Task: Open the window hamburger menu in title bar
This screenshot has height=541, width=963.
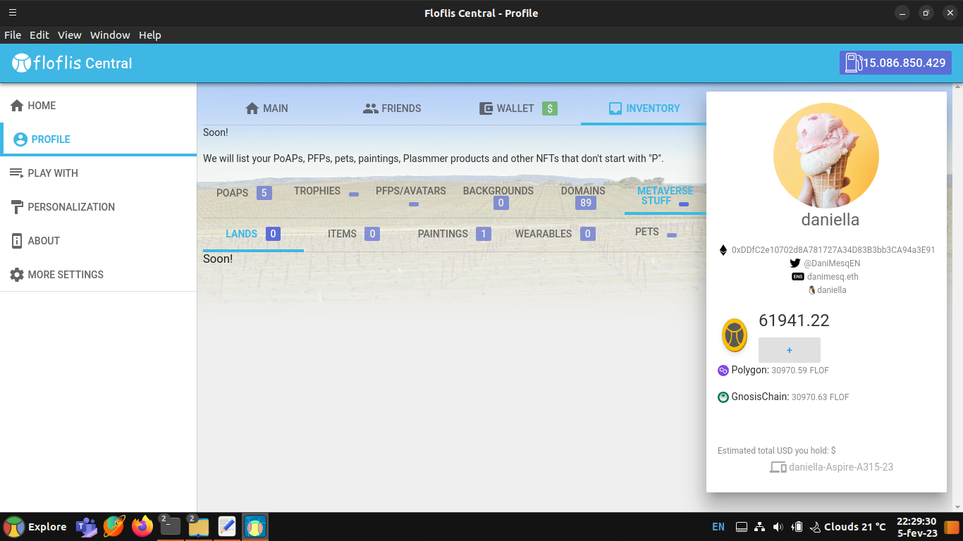Action: coord(13,13)
